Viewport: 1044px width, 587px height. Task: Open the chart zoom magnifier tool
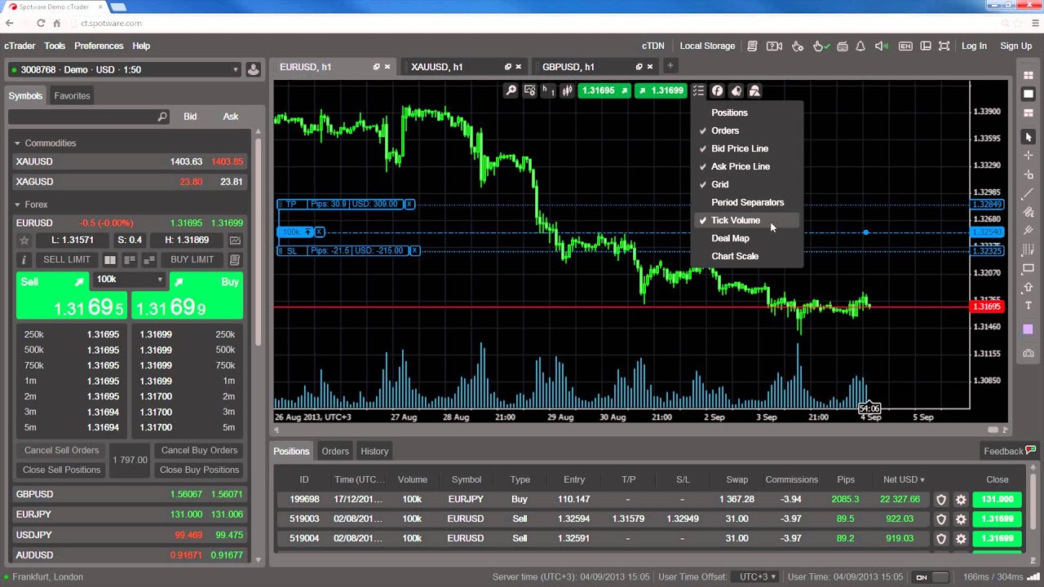click(511, 90)
